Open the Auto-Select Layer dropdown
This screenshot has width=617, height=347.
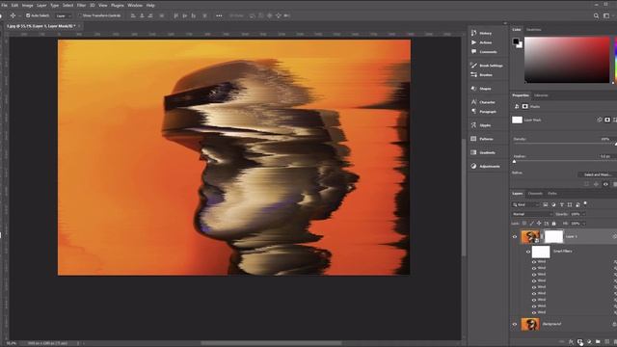point(64,15)
